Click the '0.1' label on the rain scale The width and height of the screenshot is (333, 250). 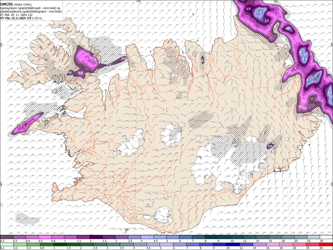point(2,248)
